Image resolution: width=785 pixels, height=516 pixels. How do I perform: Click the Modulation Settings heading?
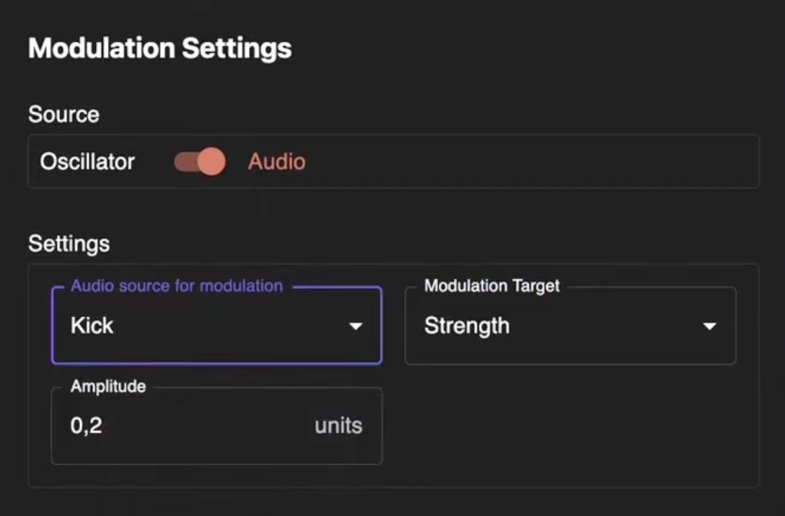(159, 48)
